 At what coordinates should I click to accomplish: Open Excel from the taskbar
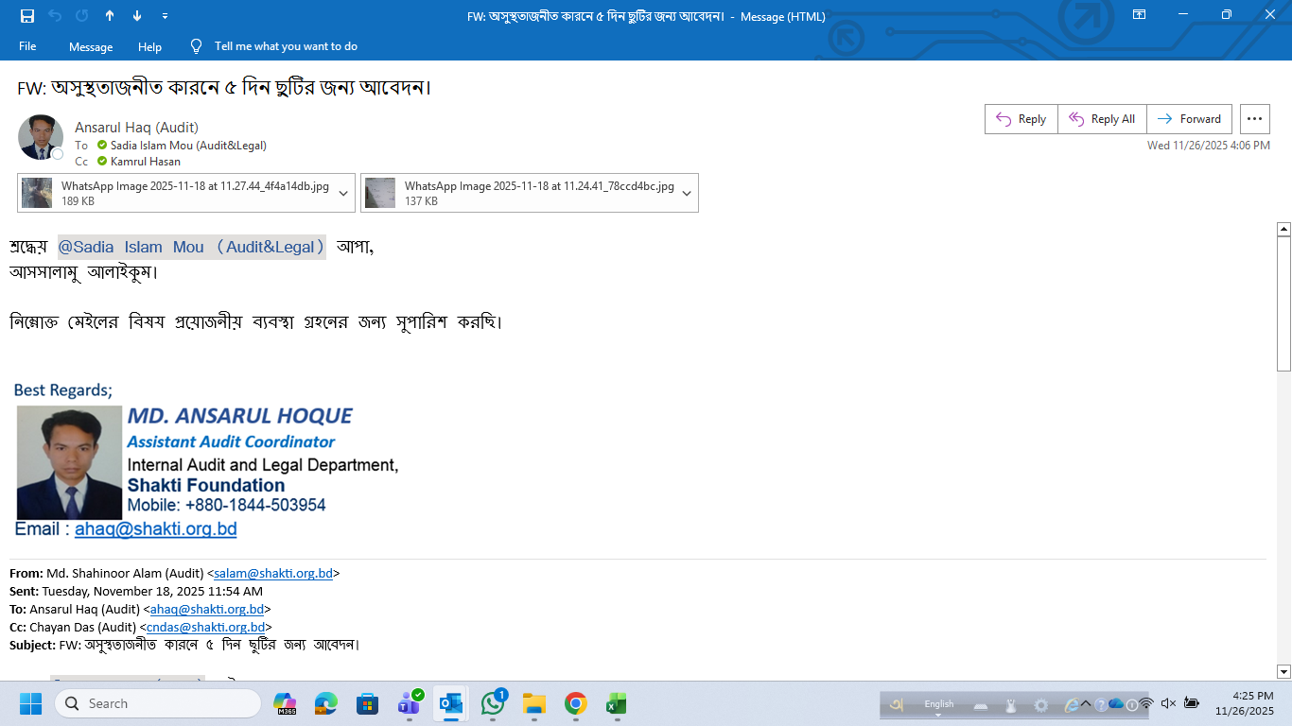[x=617, y=704]
